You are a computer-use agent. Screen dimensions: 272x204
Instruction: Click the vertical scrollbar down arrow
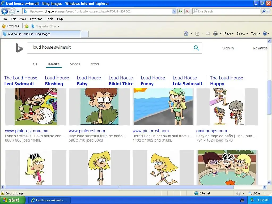[x=269, y=182]
